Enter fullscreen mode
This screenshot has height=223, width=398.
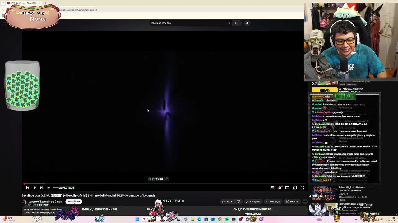coord(302,188)
